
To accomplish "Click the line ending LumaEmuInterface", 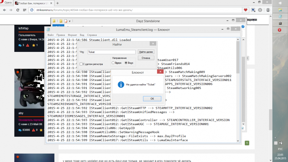I will 117,140.
